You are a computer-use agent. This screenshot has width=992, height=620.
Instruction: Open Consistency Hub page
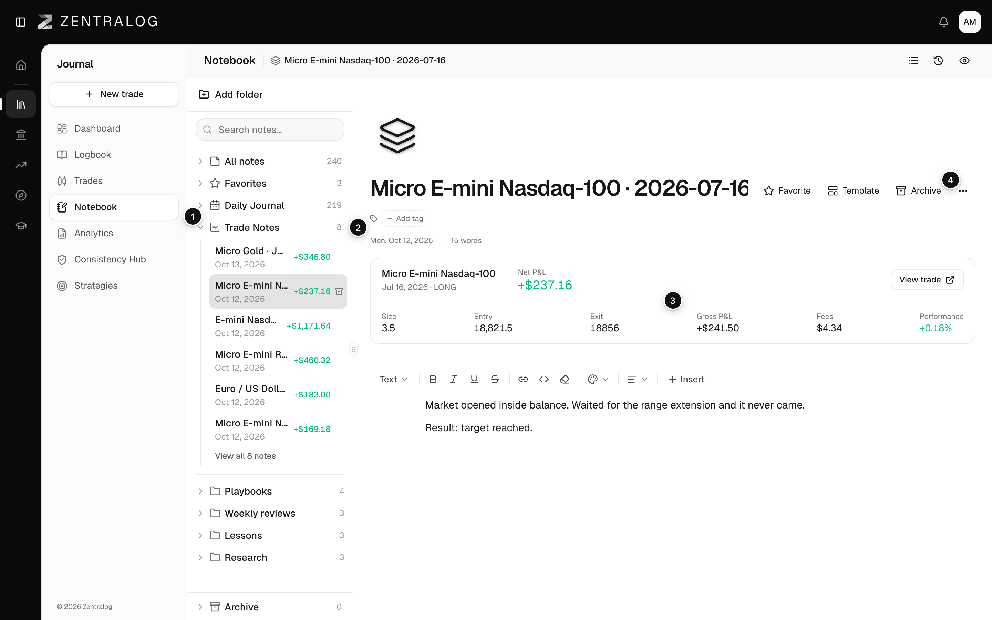(114, 260)
